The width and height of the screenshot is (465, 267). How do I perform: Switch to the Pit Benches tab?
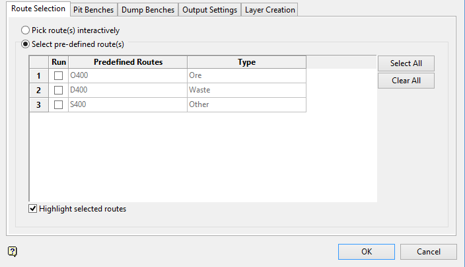point(94,10)
